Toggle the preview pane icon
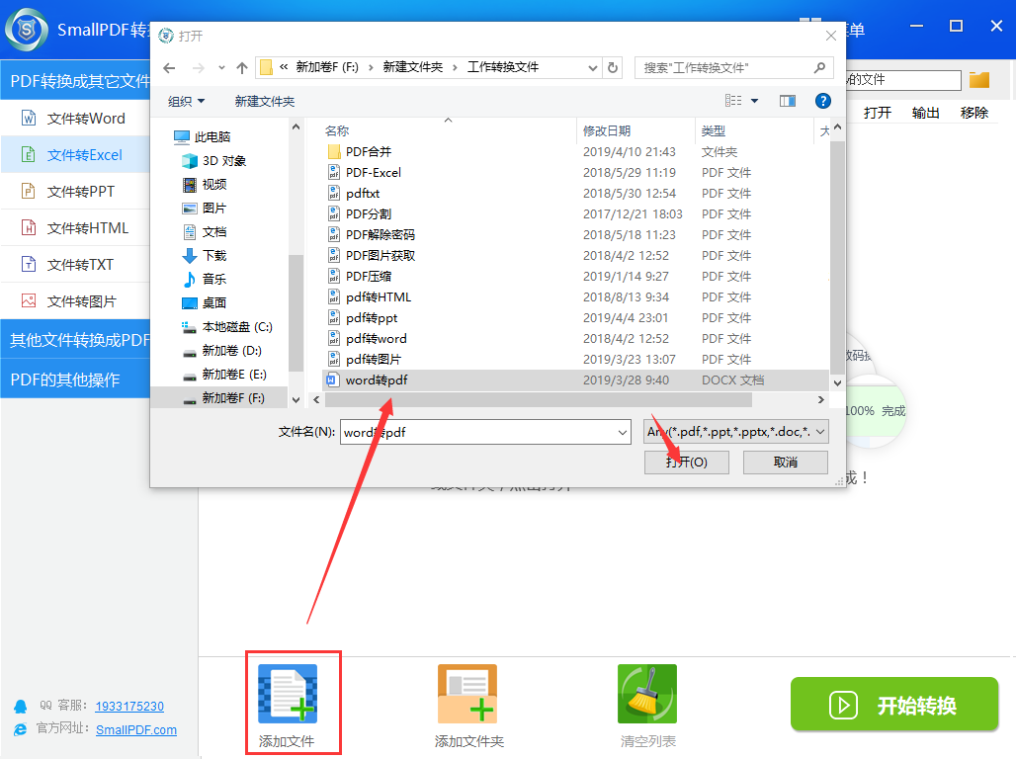The height and width of the screenshot is (759, 1016). pyautogui.click(x=788, y=101)
